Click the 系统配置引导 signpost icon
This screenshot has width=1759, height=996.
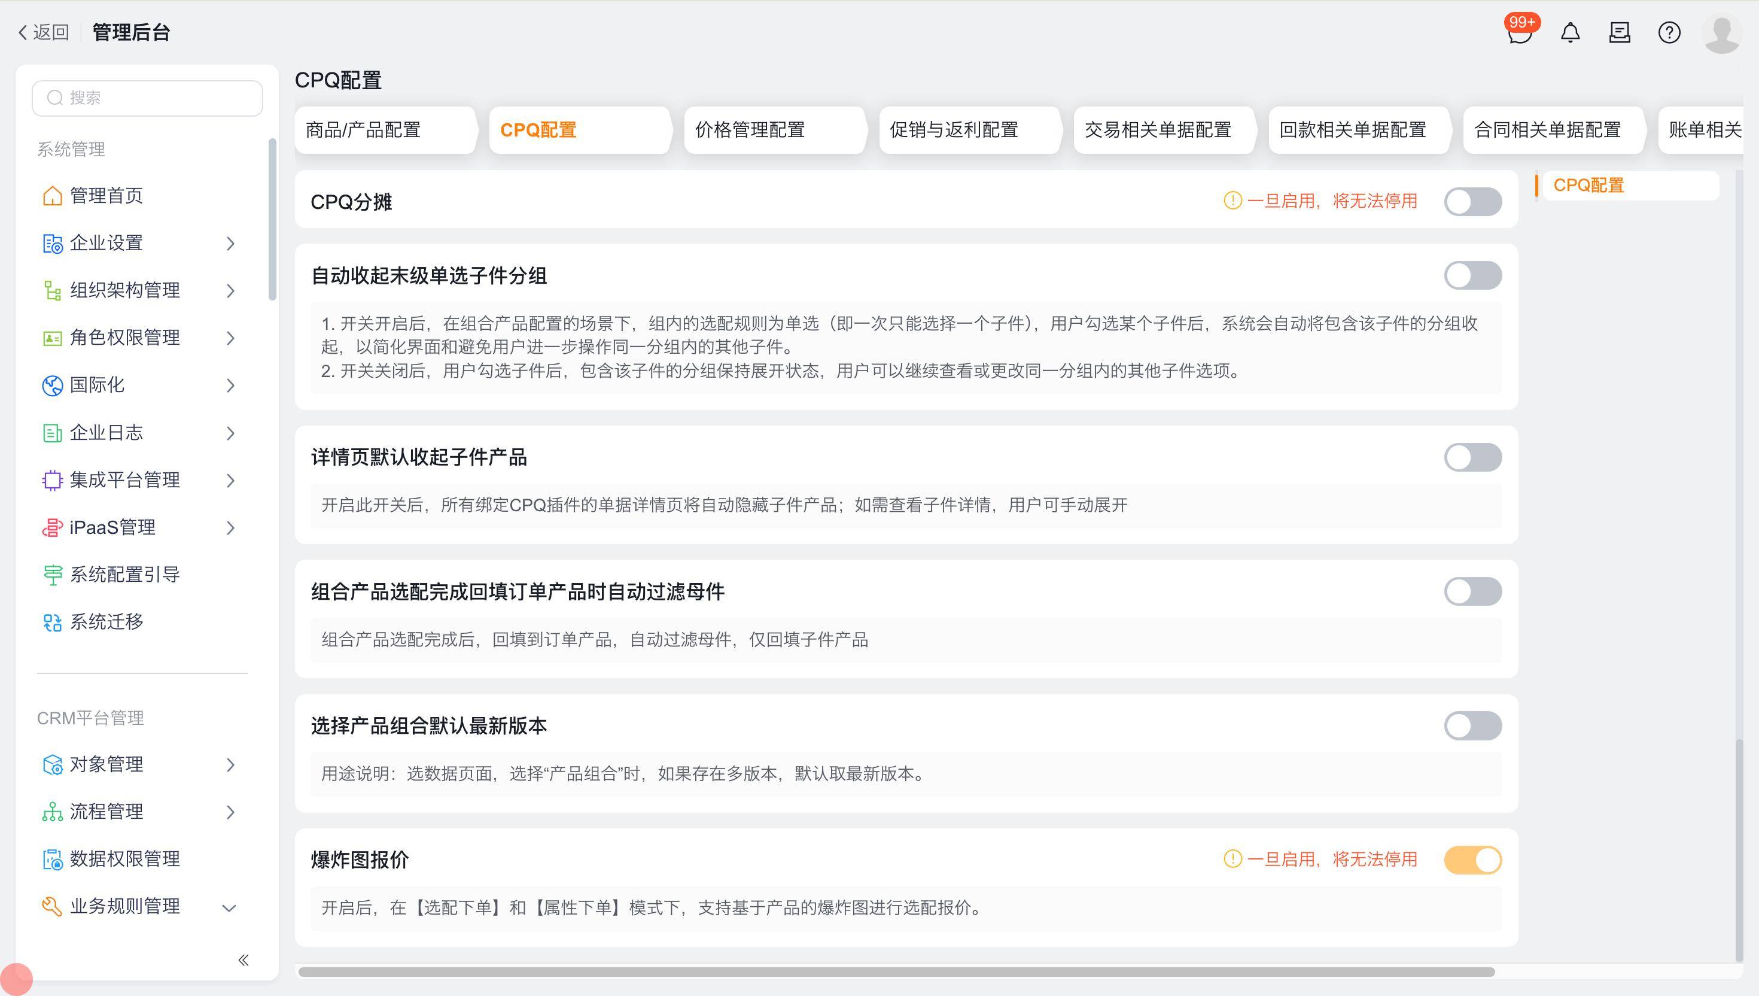click(52, 575)
